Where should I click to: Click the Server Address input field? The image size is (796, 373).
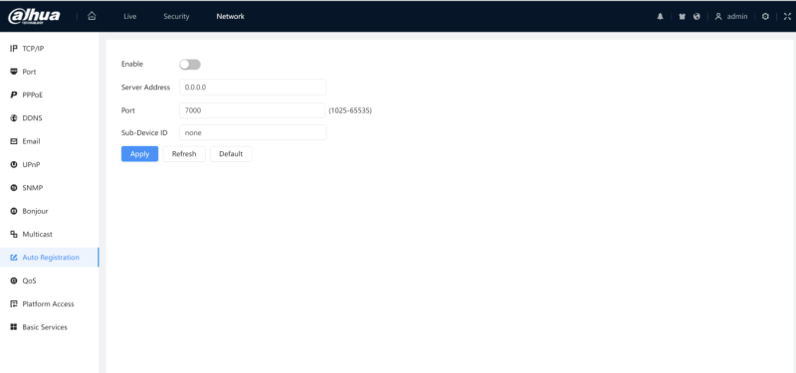[253, 88]
